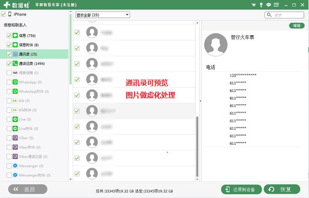Viewport: 309px width, 198px height.
Task: Click the 数据蛙 logo in title bar
Action: (17, 5)
